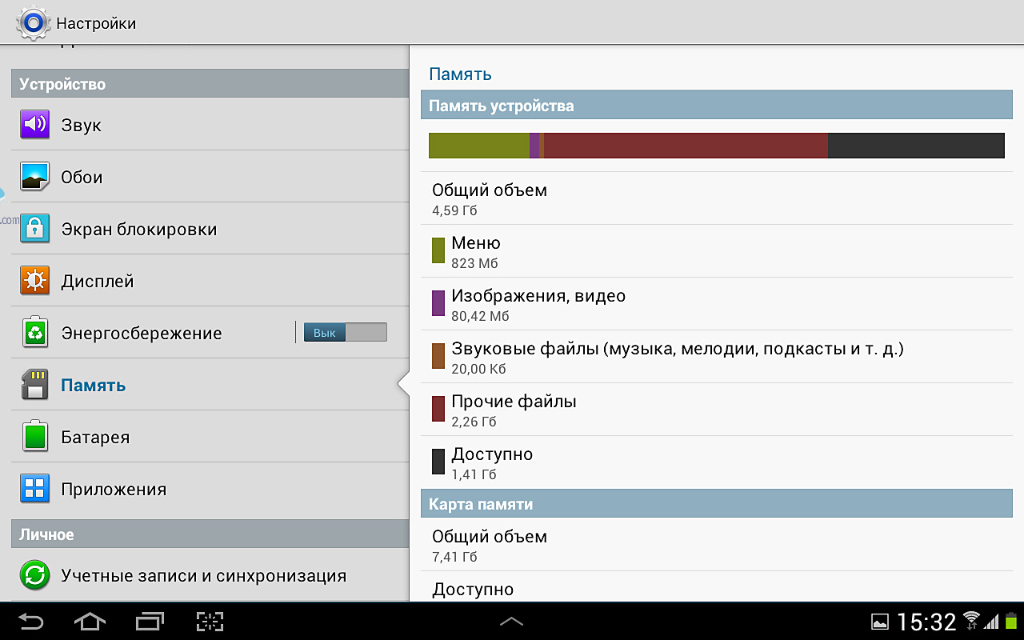Take a screenshot using capture icon
This screenshot has height=640, width=1024.
point(210,622)
